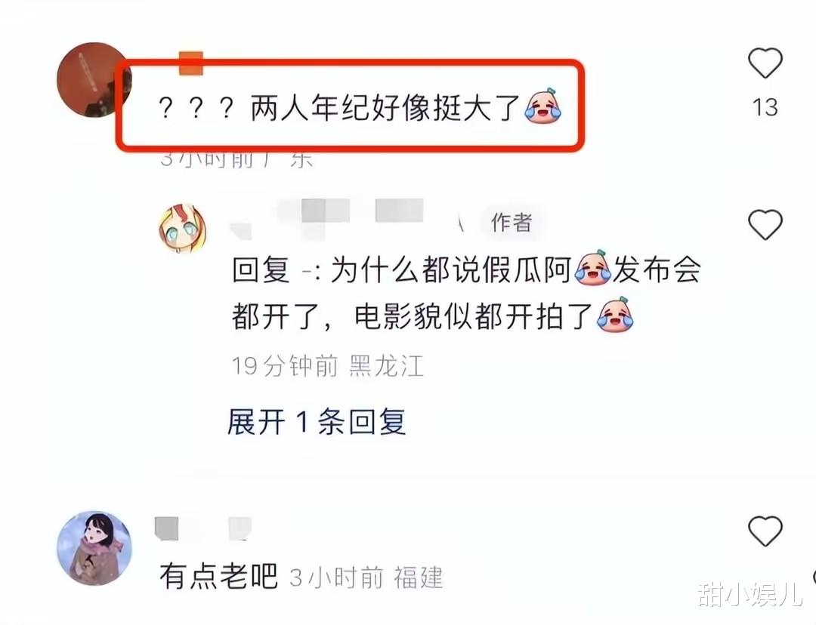Like the author's reply comment
This screenshot has width=816, height=625.
(765, 225)
